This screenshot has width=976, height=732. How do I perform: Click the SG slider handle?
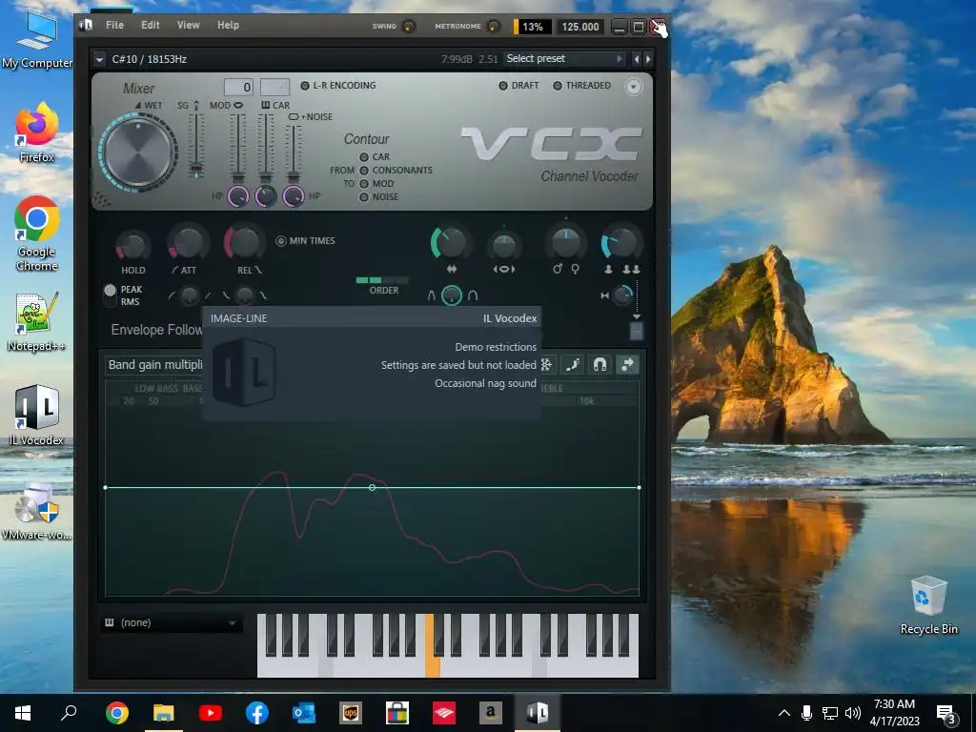(x=196, y=169)
